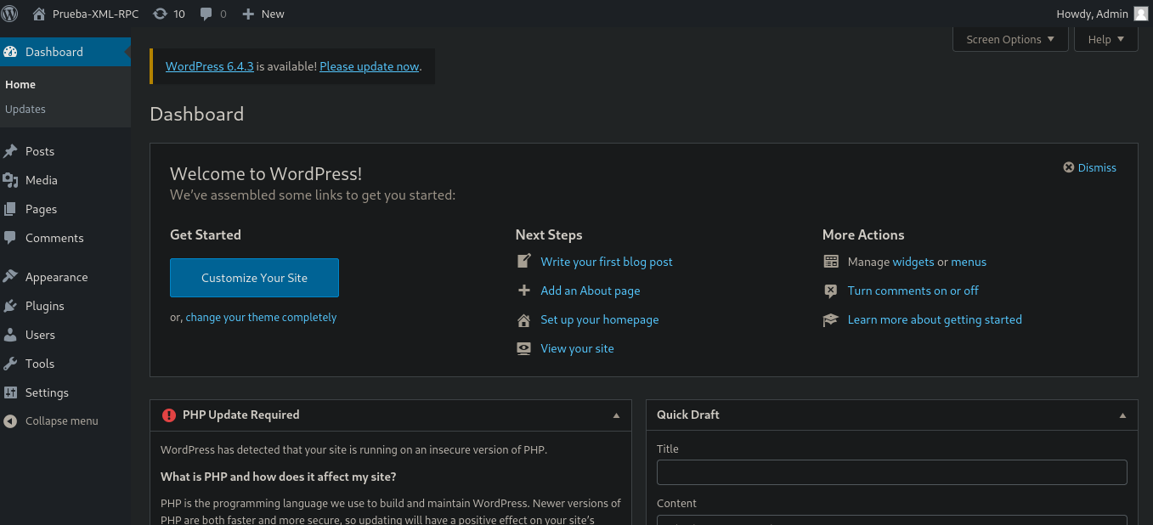This screenshot has height=525, width=1153.
Task: Open Plugins via the plug icon
Action: [10, 306]
